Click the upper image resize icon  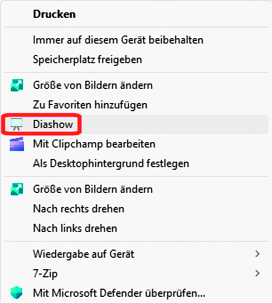[17, 85]
